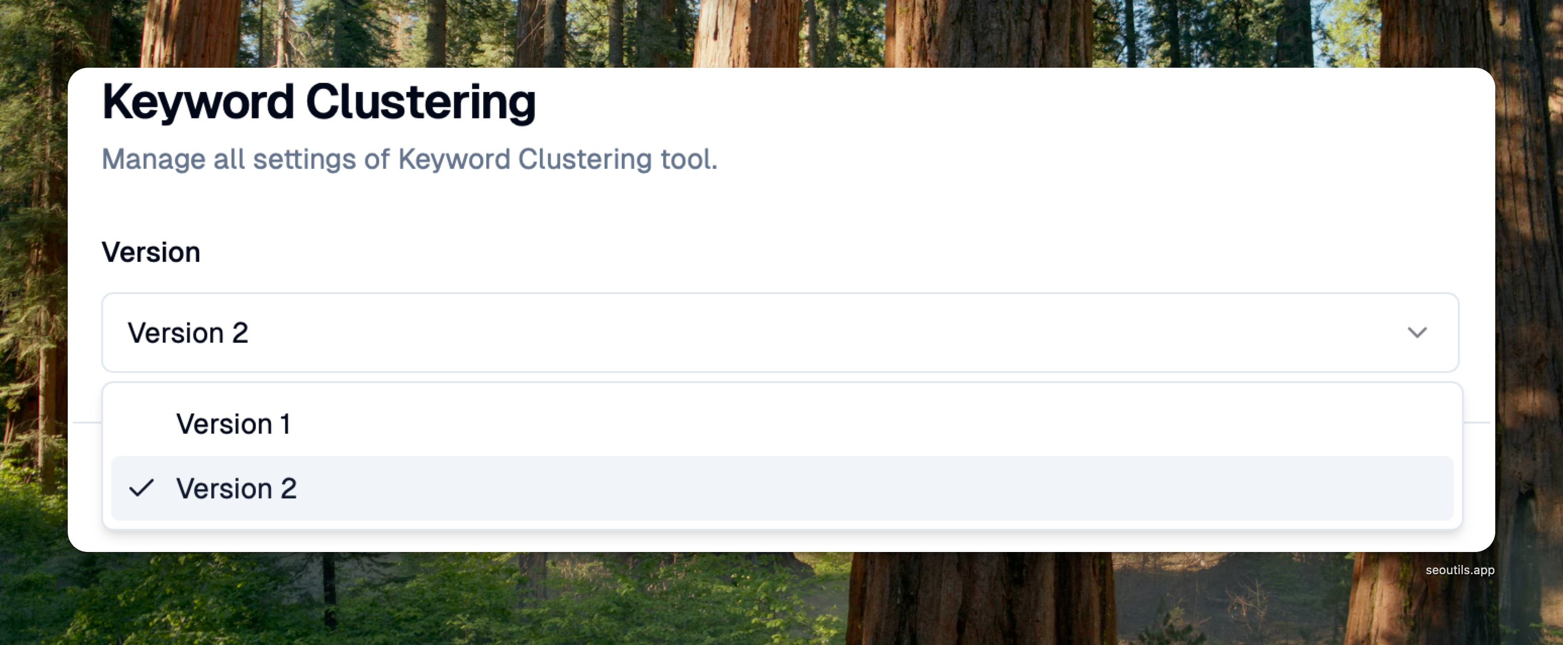Image resolution: width=1563 pixels, height=645 pixels.
Task: Toggle the Version selector's arrow icon
Action: click(x=1417, y=333)
